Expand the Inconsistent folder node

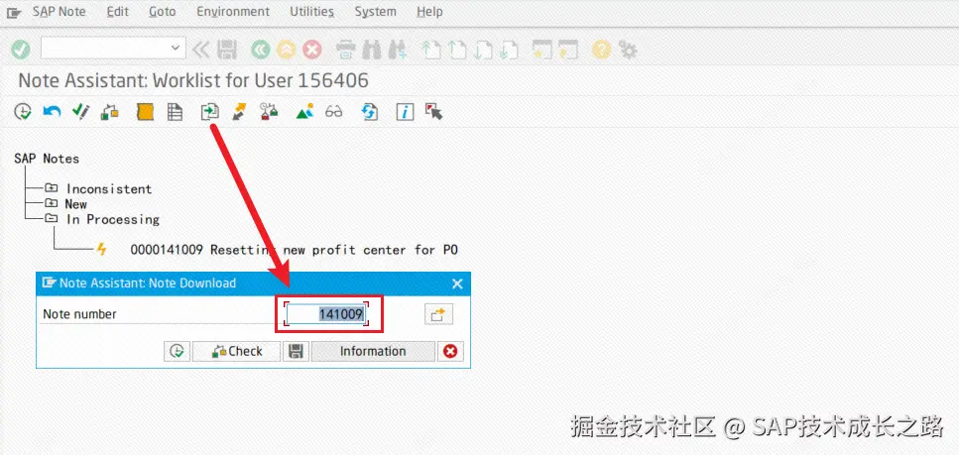pos(52,188)
